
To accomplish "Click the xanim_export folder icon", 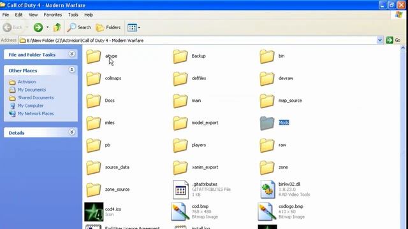I will 180,167.
